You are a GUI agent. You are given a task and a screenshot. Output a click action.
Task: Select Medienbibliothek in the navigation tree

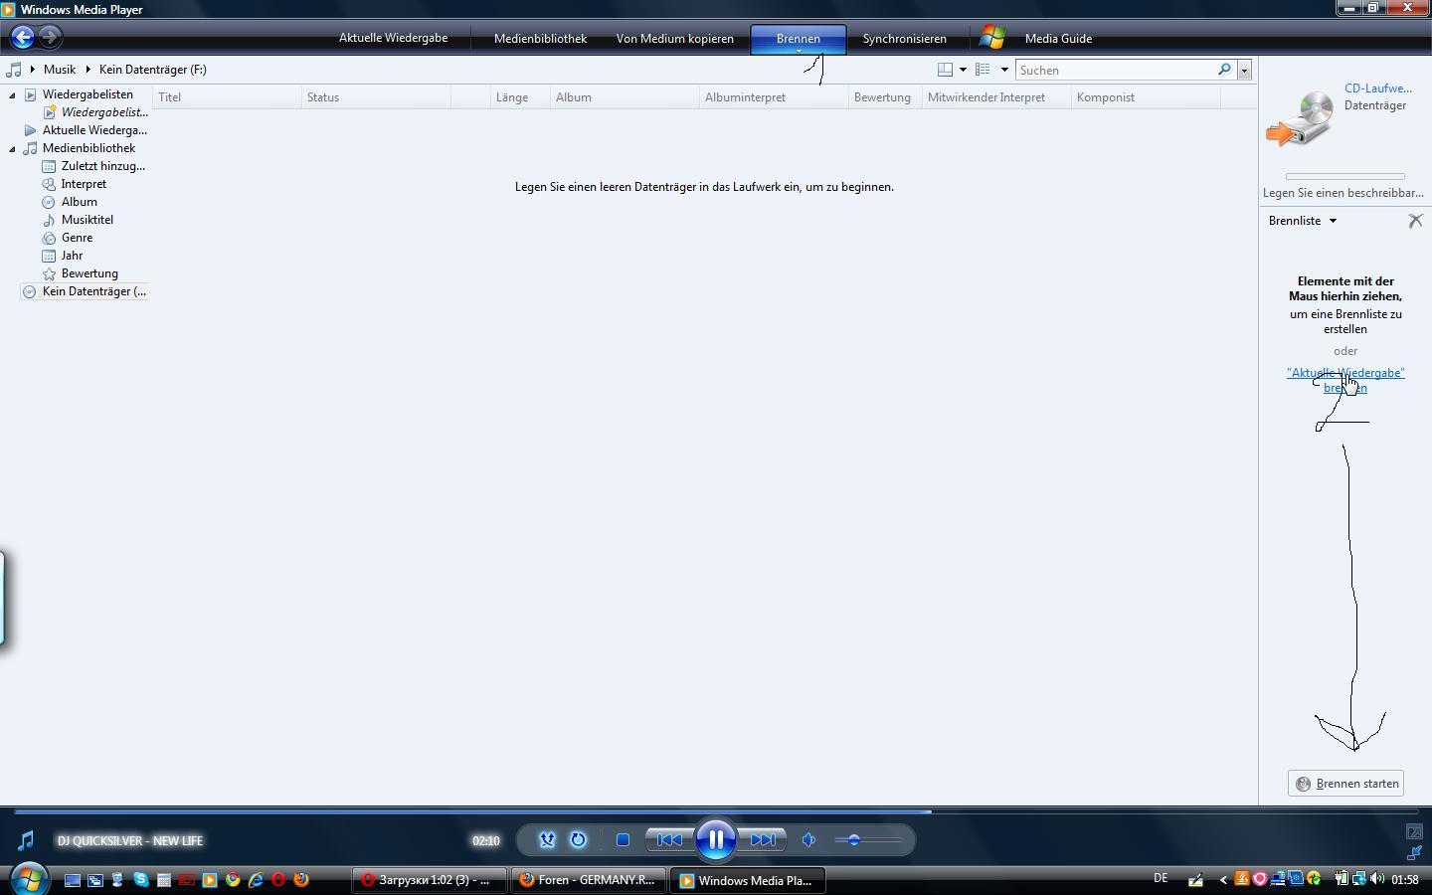click(89, 148)
